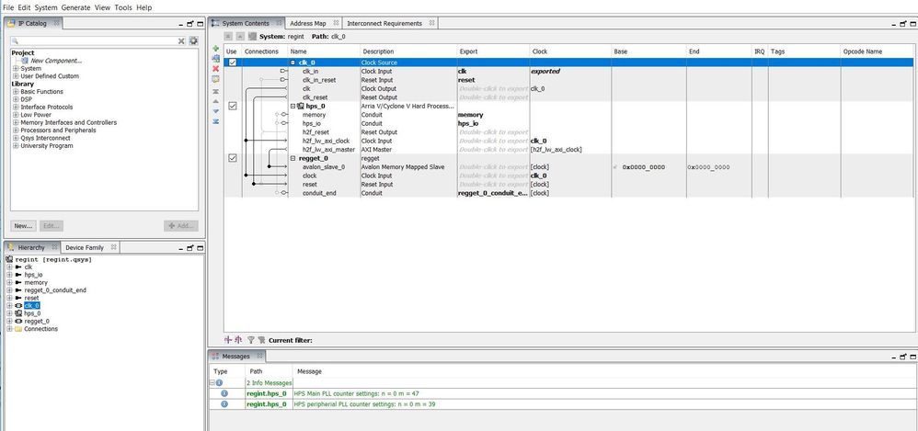Expand the Connections folder in Hierarchy

[x=9, y=329]
